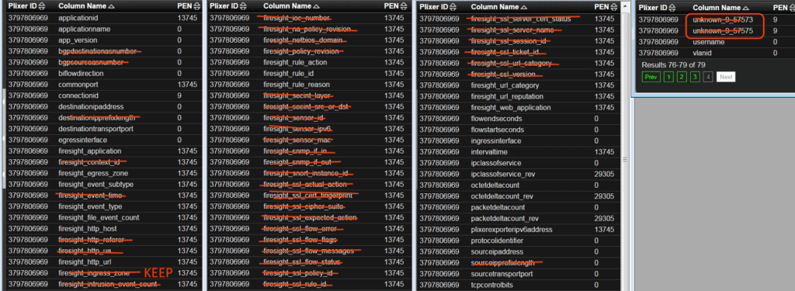795x291 pixels.
Task: Click the firesight_rule_action entry
Action: [295, 62]
